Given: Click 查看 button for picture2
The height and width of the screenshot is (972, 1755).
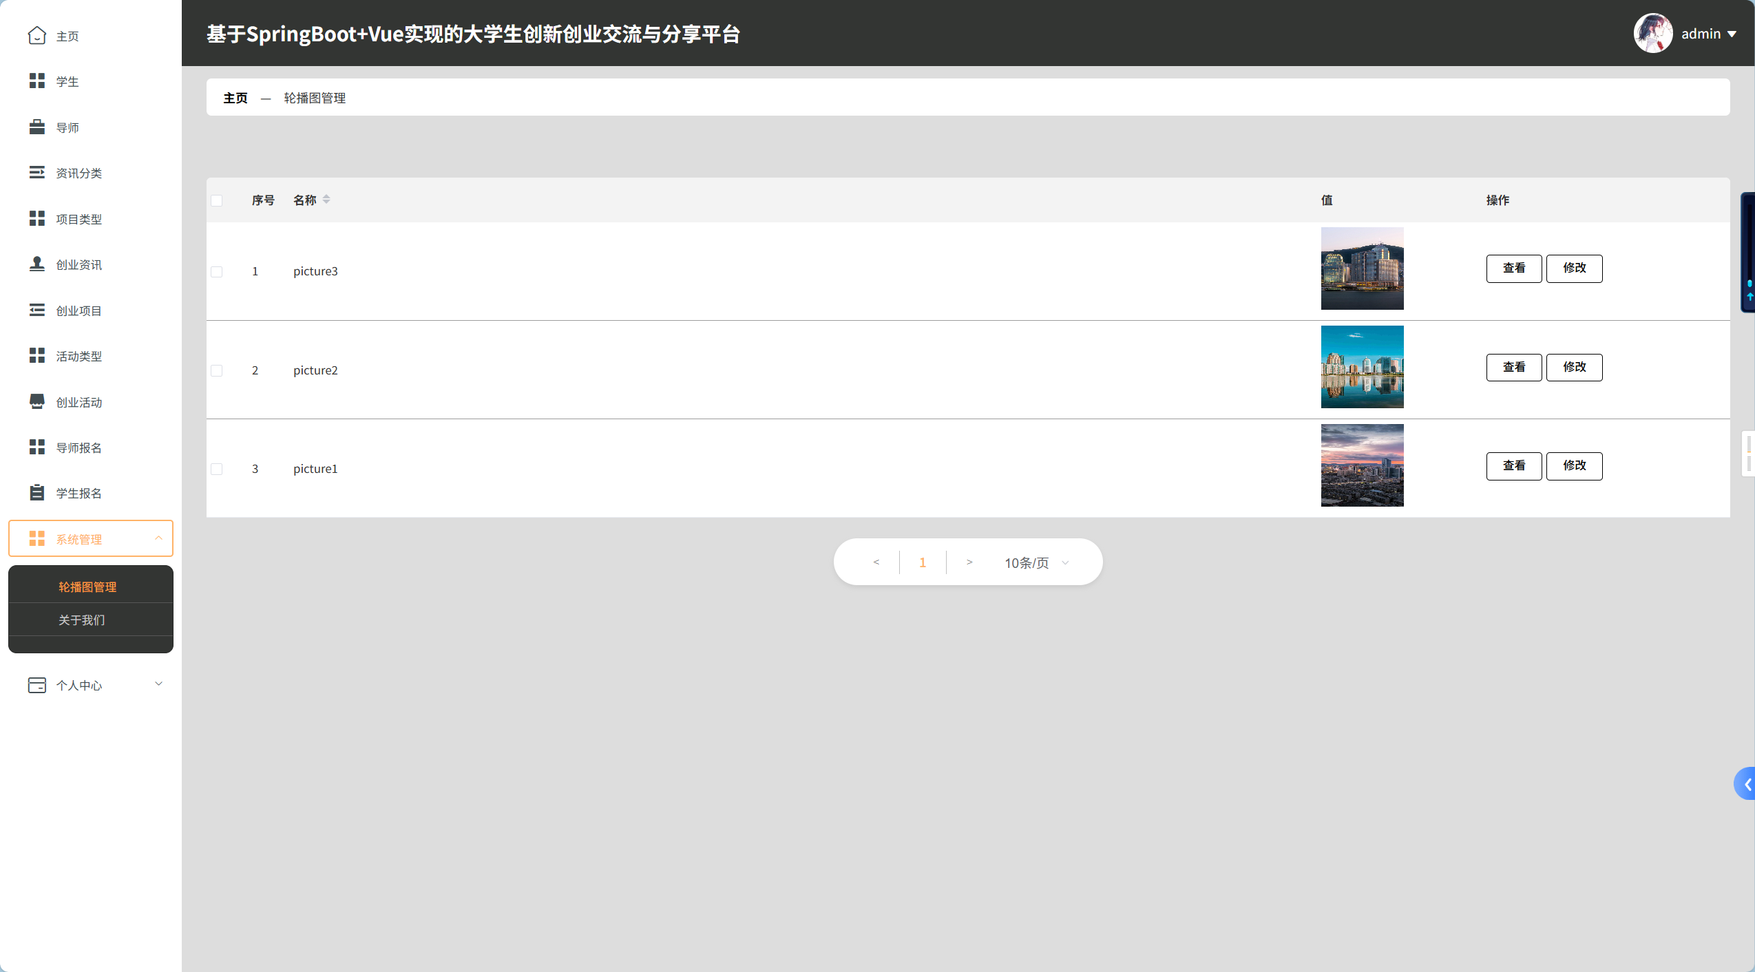Looking at the screenshot, I should pos(1513,367).
